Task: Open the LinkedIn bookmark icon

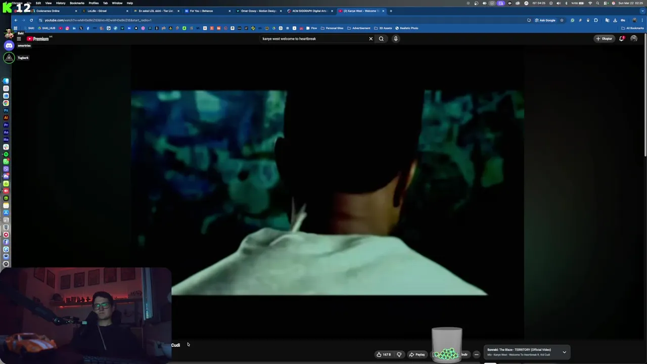Action: (74, 28)
